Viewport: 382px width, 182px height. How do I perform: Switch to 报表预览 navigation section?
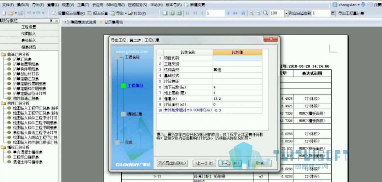(29, 47)
